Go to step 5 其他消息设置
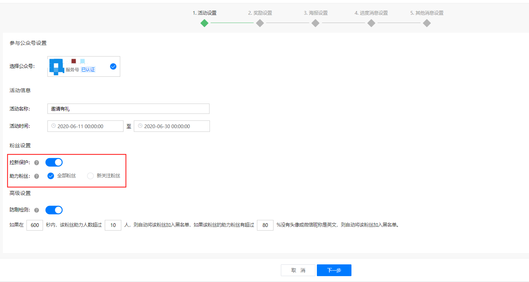Image resolution: width=529 pixels, height=282 pixels. click(x=426, y=23)
